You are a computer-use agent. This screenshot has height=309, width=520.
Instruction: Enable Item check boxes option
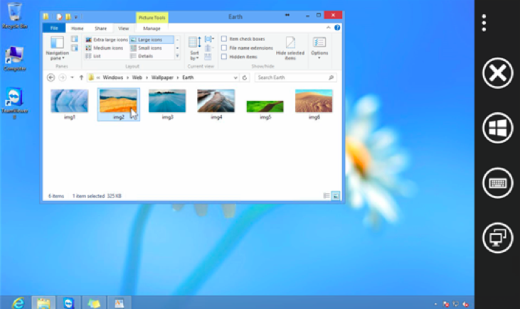[x=224, y=39]
